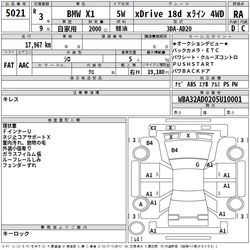Click the X3 damage mark on diagram
This screenshot has height=250, width=250.
[153, 128]
